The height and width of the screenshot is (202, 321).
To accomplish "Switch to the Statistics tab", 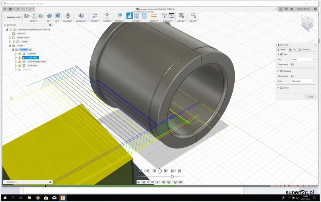I will point(305,49).
